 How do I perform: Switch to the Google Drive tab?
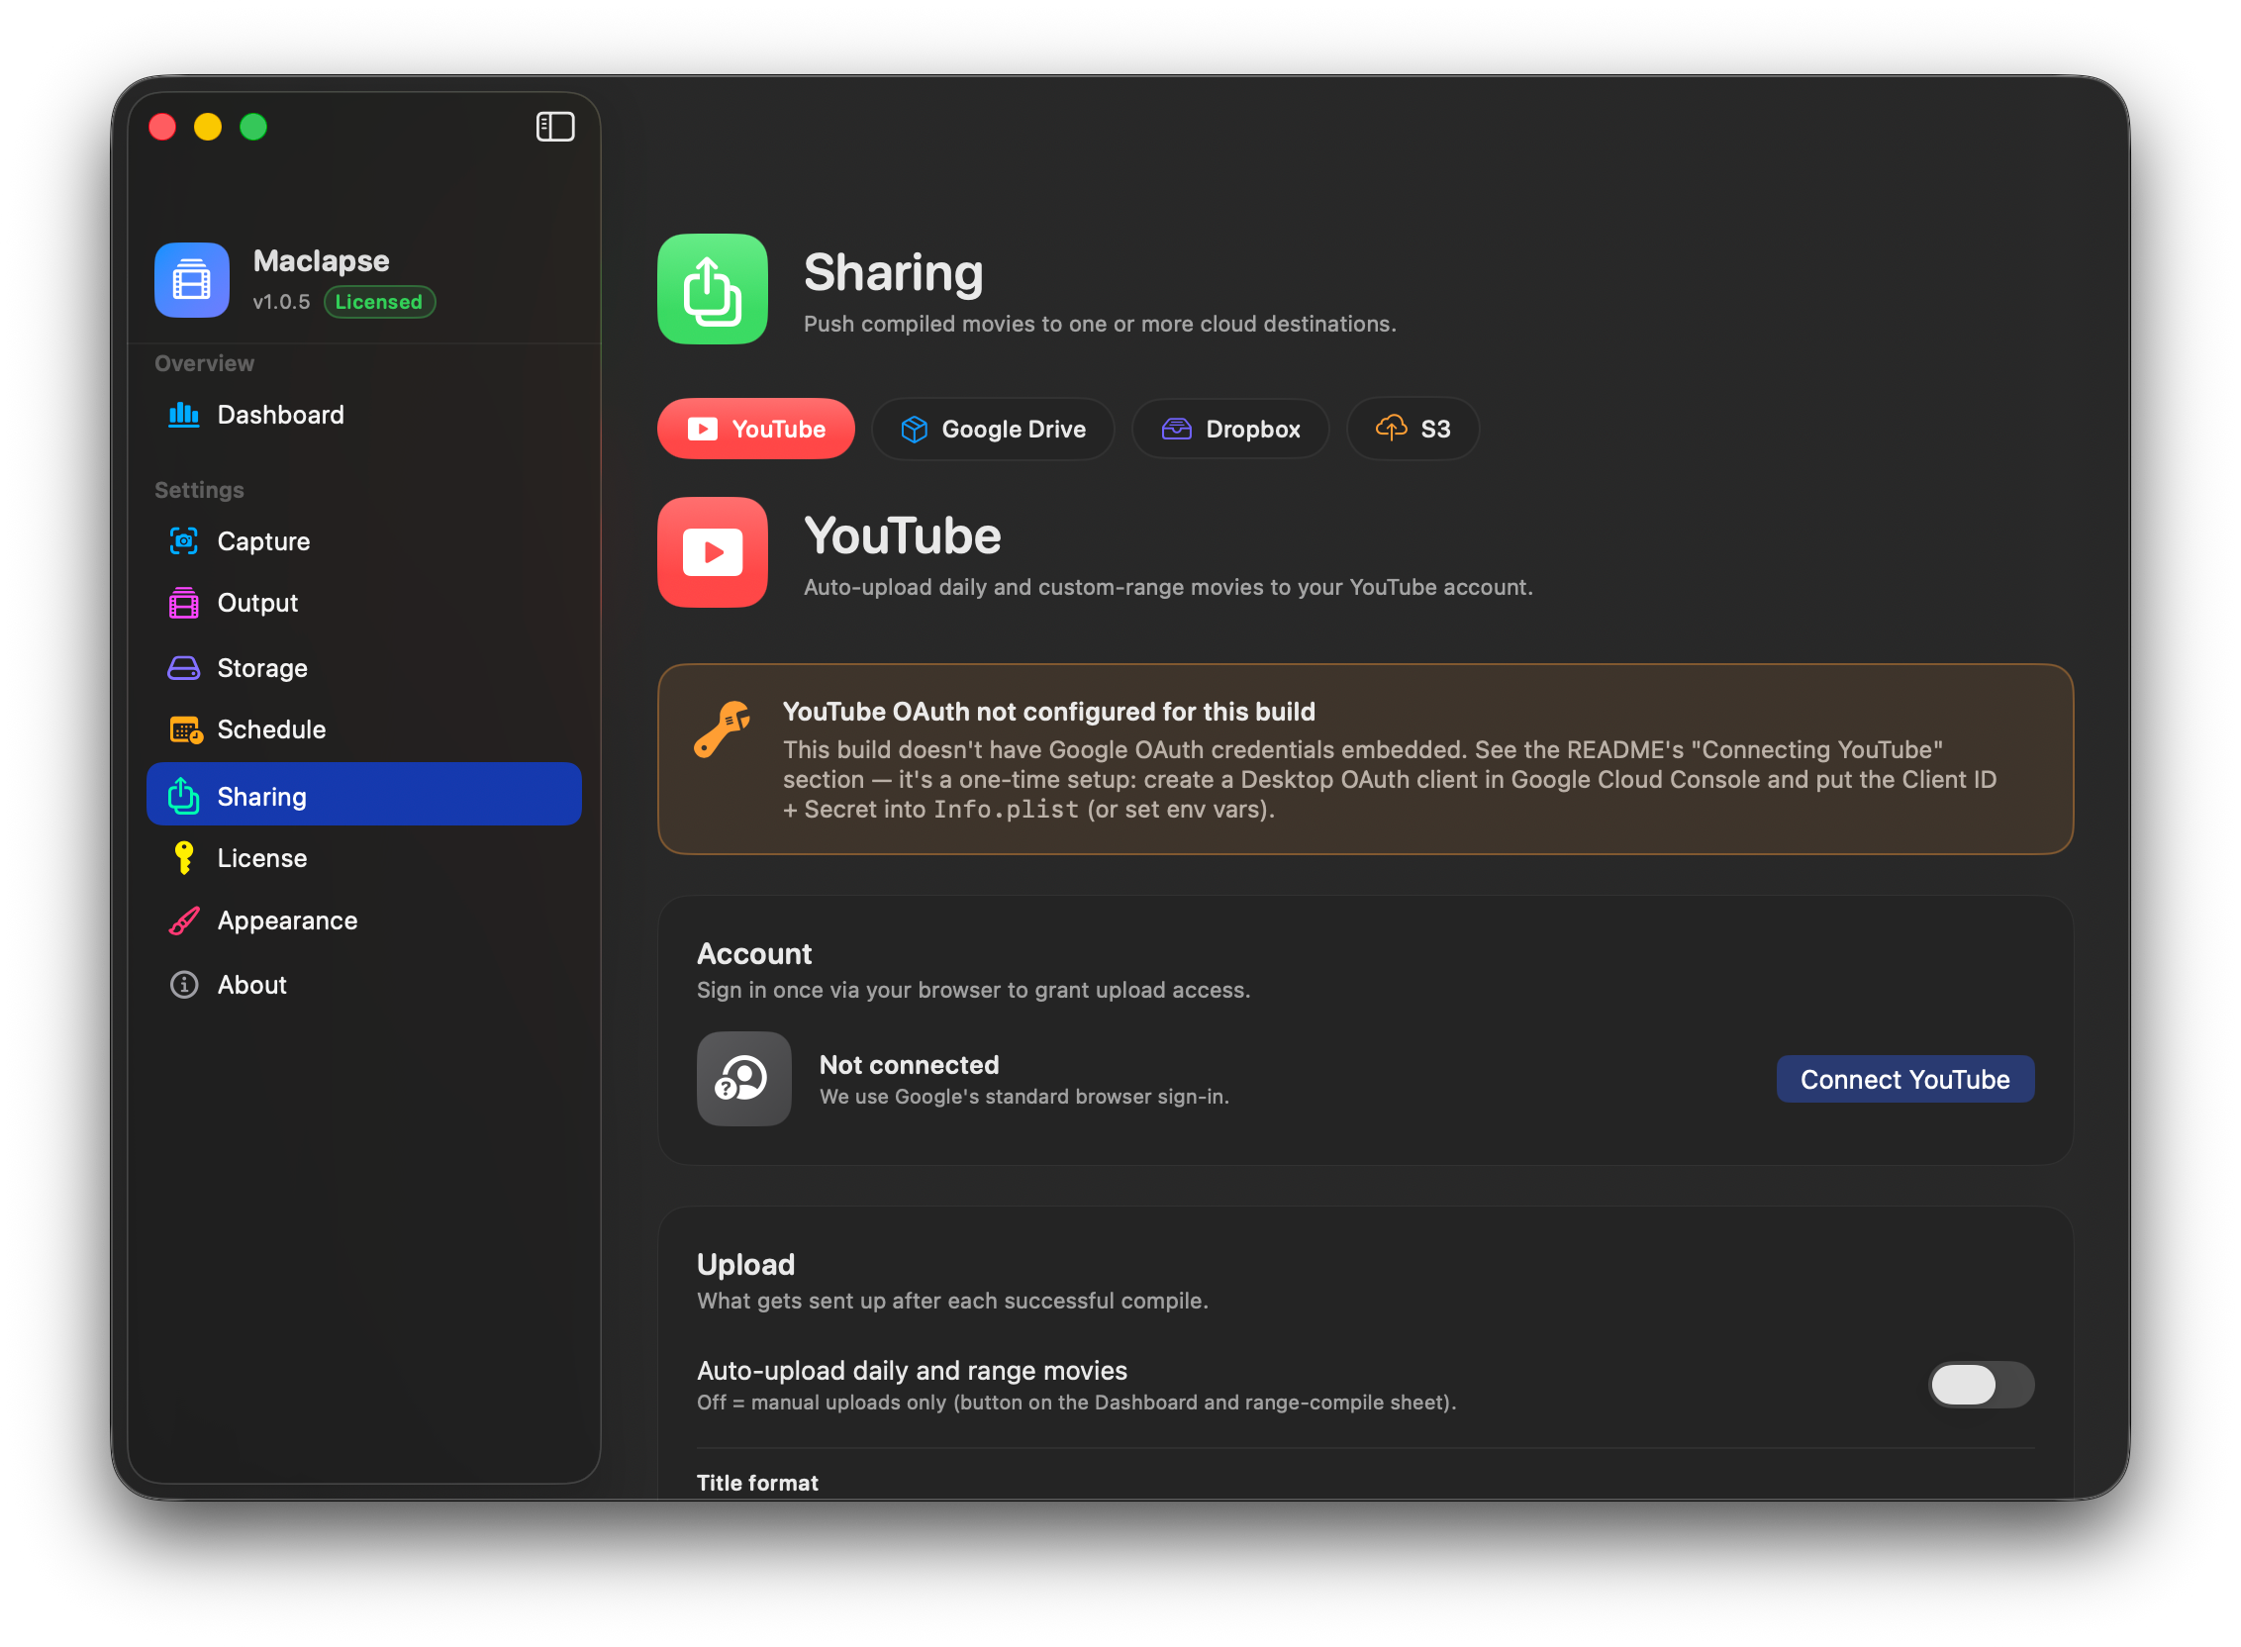click(993, 430)
